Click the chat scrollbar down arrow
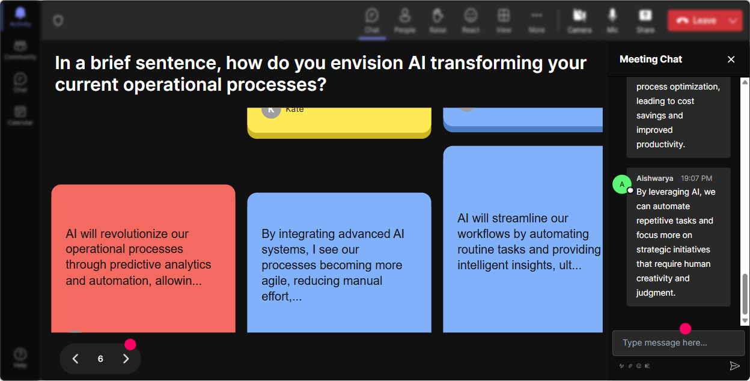 [745, 321]
